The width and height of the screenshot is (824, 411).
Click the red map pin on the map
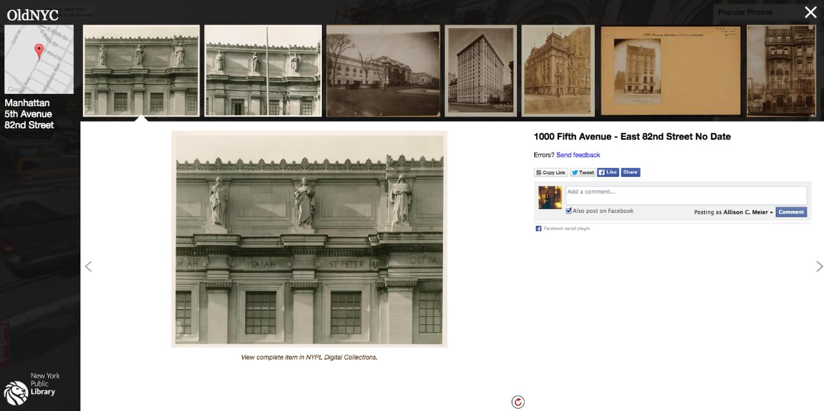tap(39, 49)
